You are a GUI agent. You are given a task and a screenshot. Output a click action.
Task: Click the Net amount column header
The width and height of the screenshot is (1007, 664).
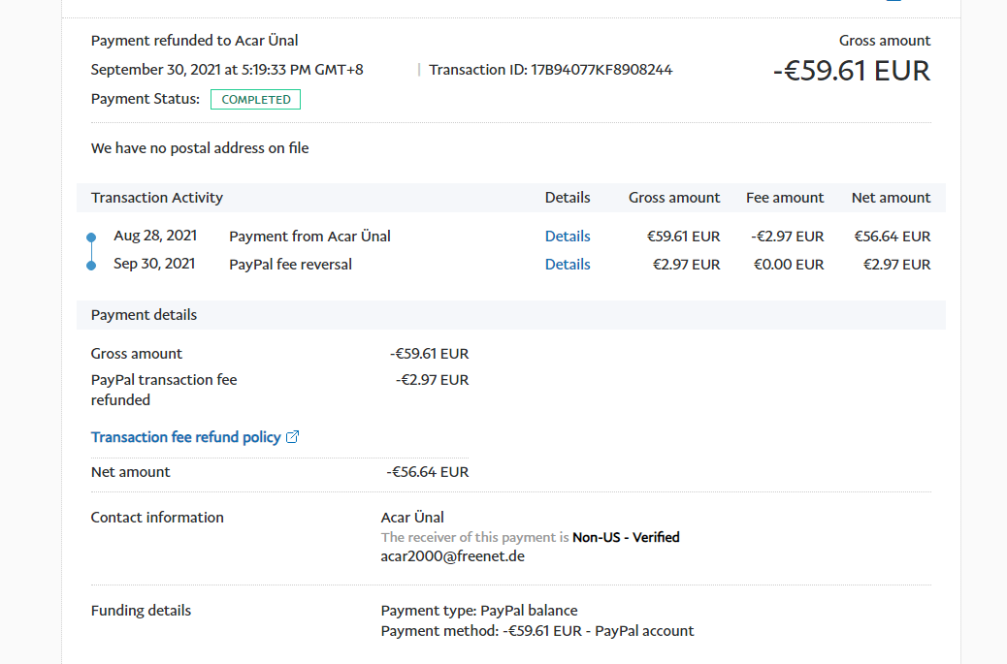[x=891, y=198]
